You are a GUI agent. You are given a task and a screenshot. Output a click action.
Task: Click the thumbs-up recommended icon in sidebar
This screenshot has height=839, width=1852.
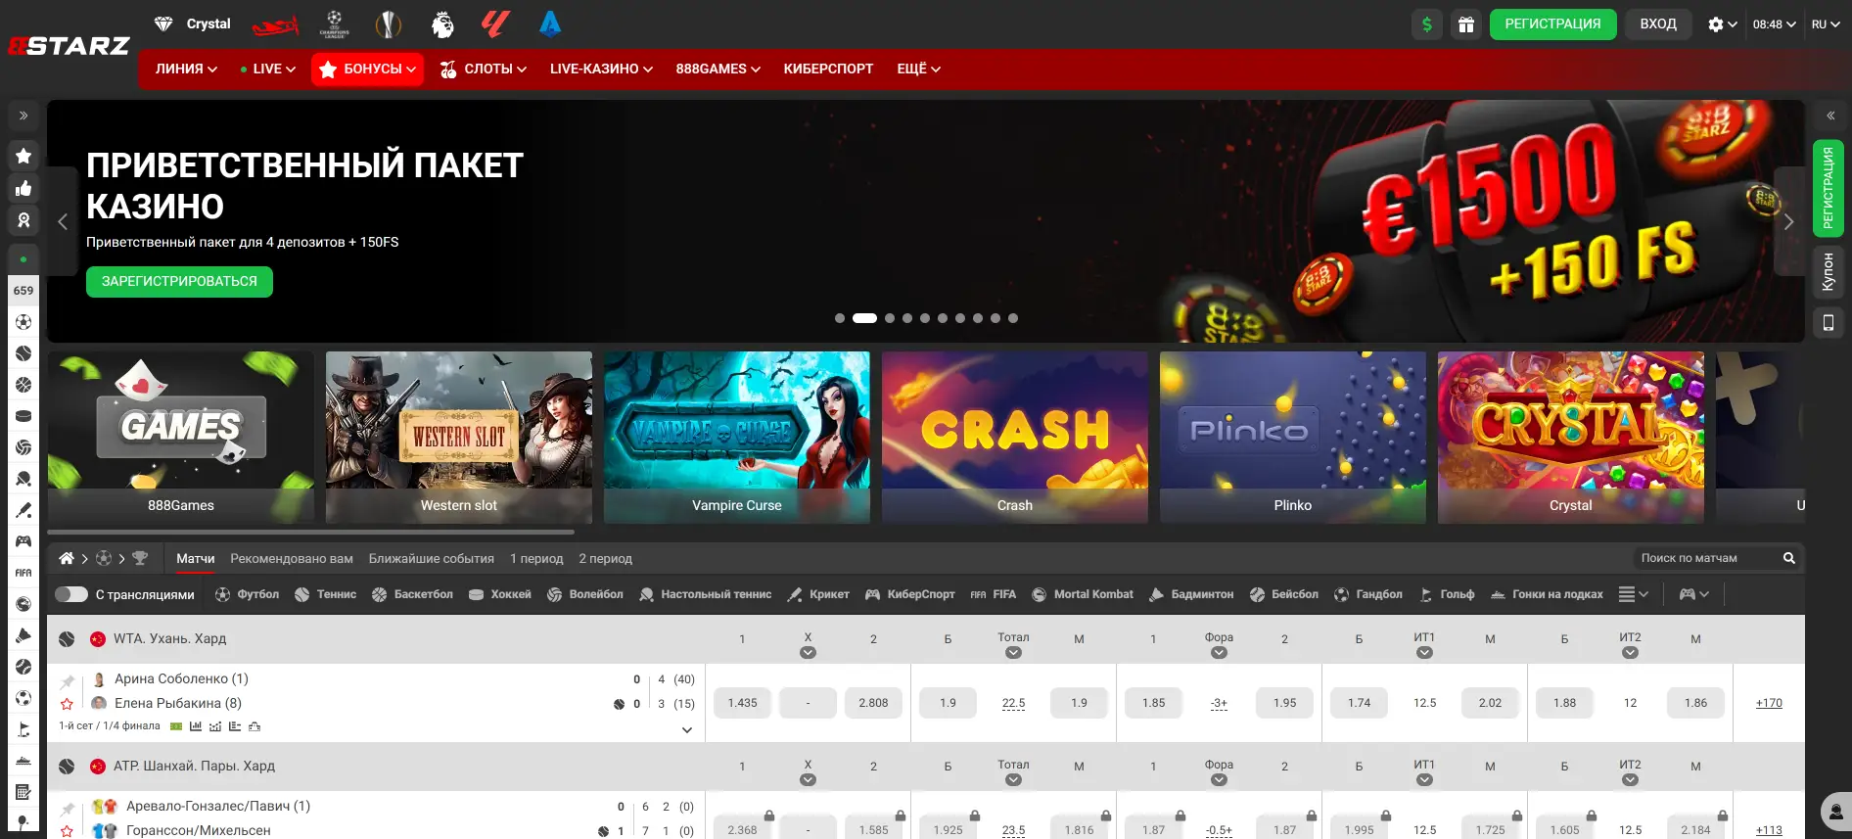(23, 188)
